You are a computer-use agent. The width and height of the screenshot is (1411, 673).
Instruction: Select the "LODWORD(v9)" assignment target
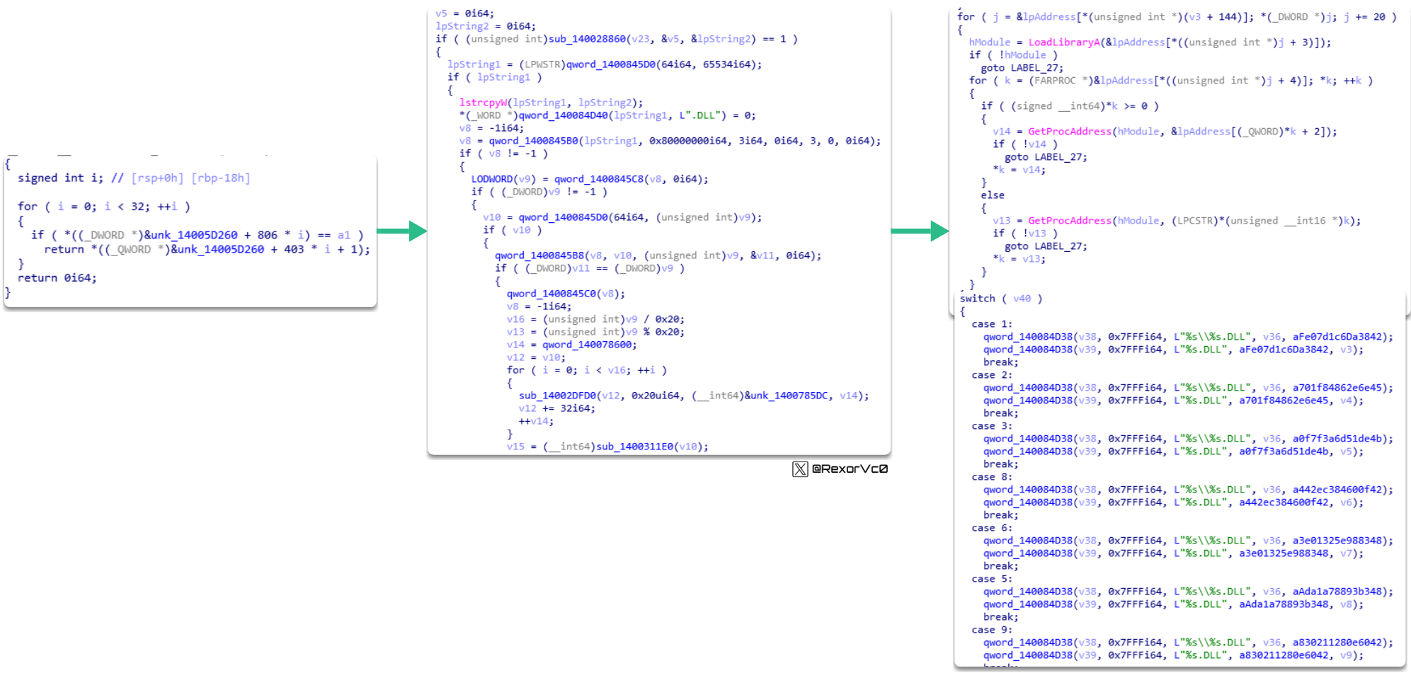pos(503,179)
